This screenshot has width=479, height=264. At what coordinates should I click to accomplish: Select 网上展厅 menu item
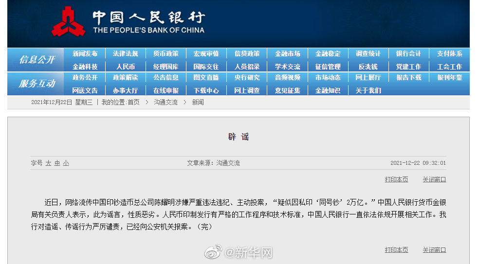click(x=368, y=77)
